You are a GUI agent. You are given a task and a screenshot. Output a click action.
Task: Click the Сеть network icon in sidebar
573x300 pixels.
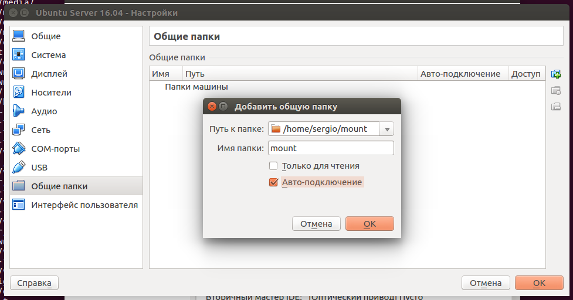[18, 129]
